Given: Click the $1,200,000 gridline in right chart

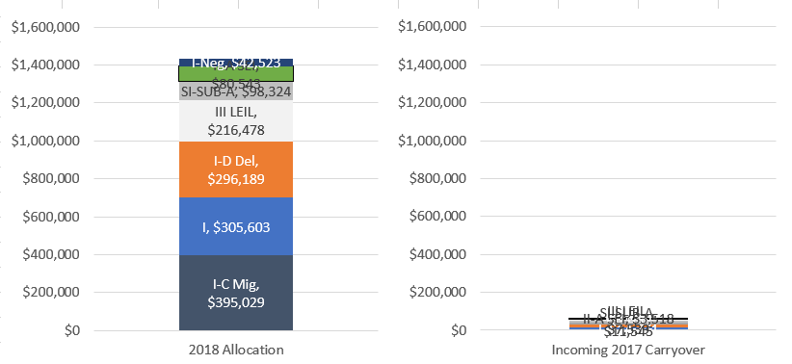Looking at the screenshot, I should (x=627, y=102).
